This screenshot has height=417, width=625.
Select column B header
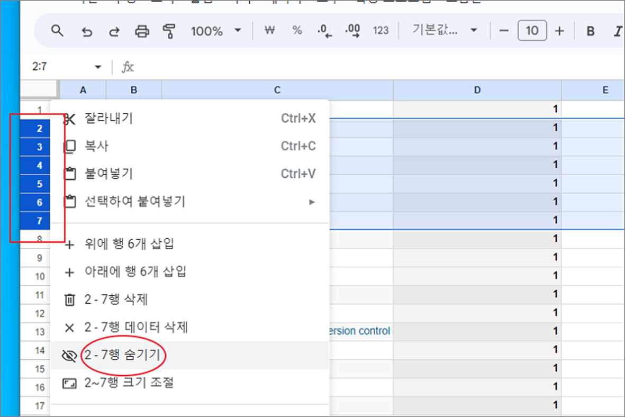tap(134, 90)
